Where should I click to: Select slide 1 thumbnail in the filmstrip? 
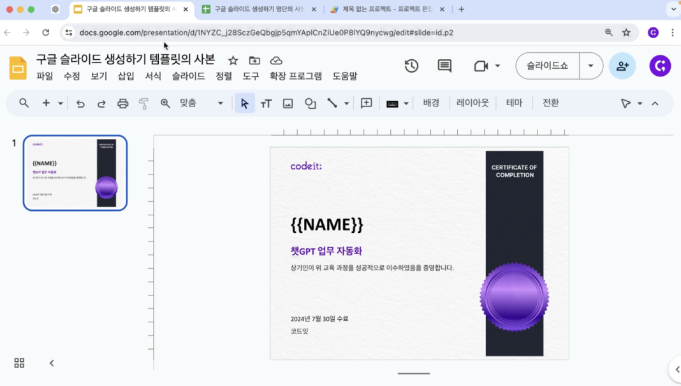[75, 173]
